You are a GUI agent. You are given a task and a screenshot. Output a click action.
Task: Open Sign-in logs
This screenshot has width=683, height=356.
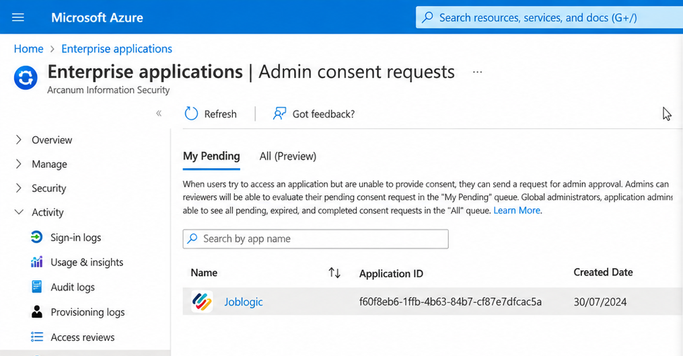click(x=76, y=237)
